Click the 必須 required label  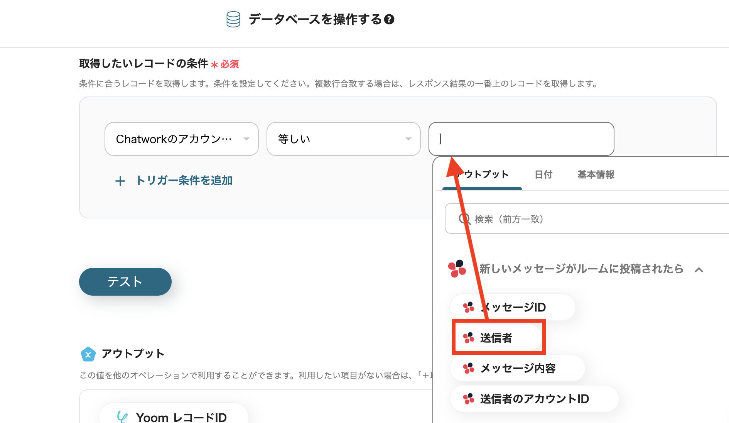coord(229,64)
